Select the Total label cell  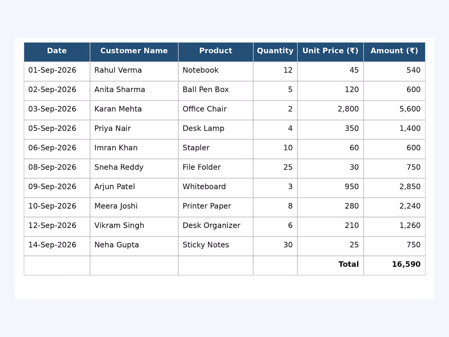(331, 266)
